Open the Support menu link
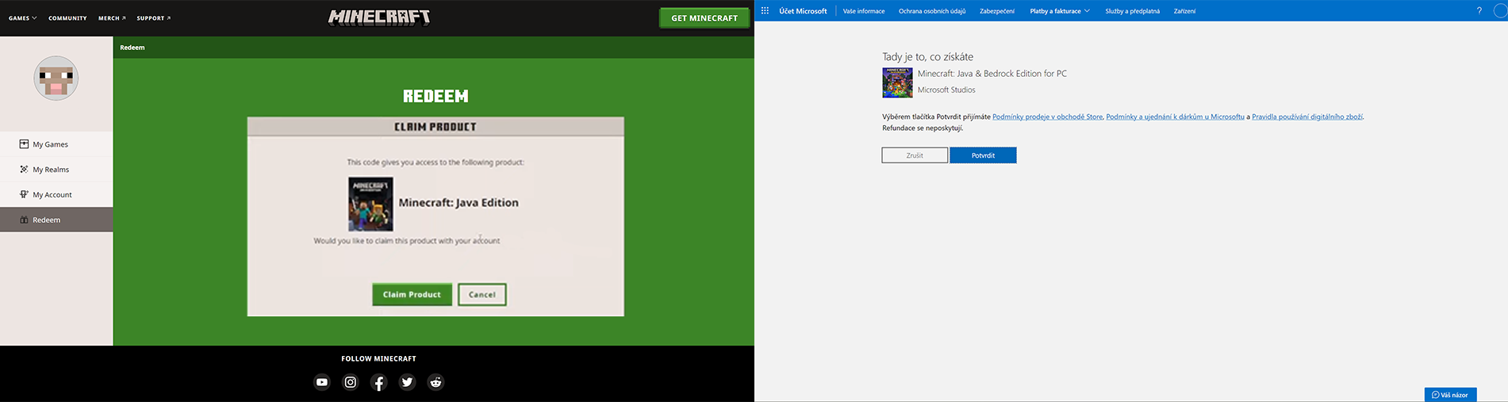The height and width of the screenshot is (402, 1508). pyautogui.click(x=154, y=18)
